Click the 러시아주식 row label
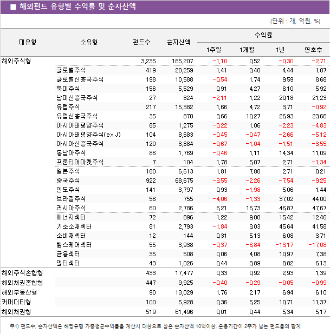The height and width of the screenshot is (334, 330). click(71, 208)
